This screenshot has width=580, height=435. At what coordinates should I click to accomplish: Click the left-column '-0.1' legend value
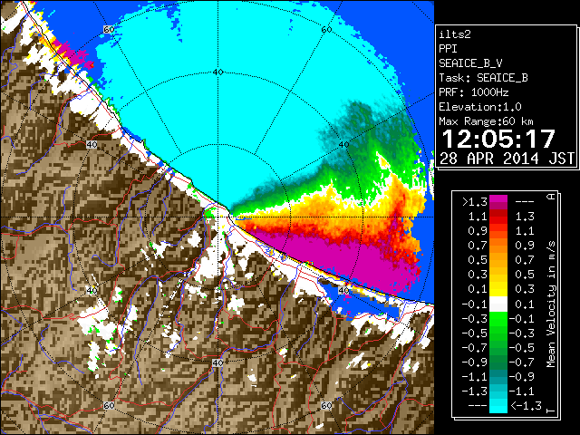point(475,304)
